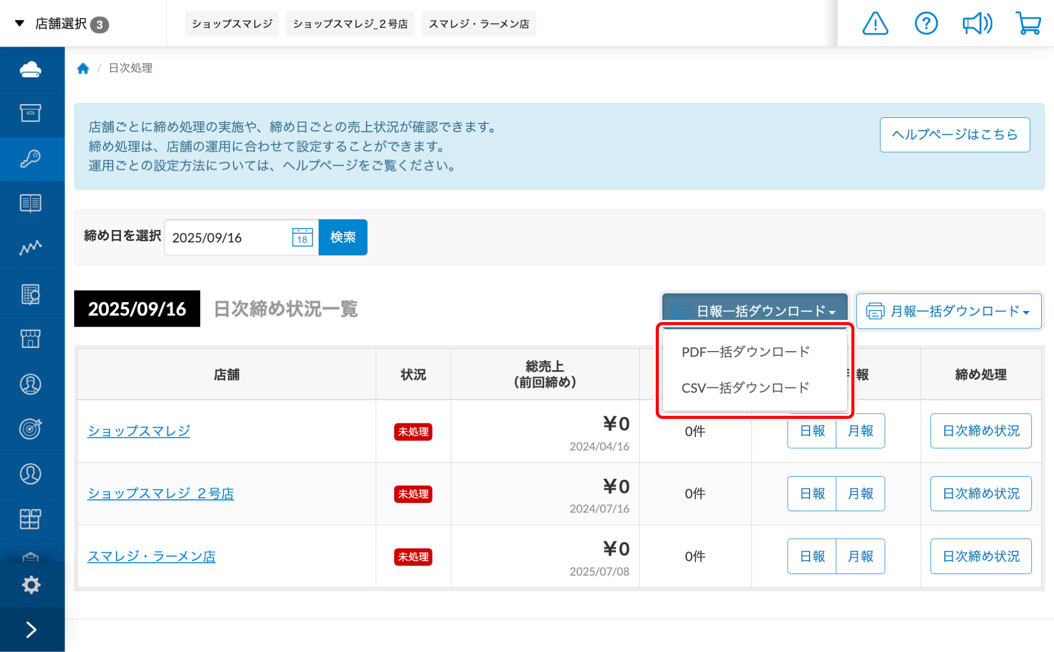Open the calendar date picker icon

point(302,237)
